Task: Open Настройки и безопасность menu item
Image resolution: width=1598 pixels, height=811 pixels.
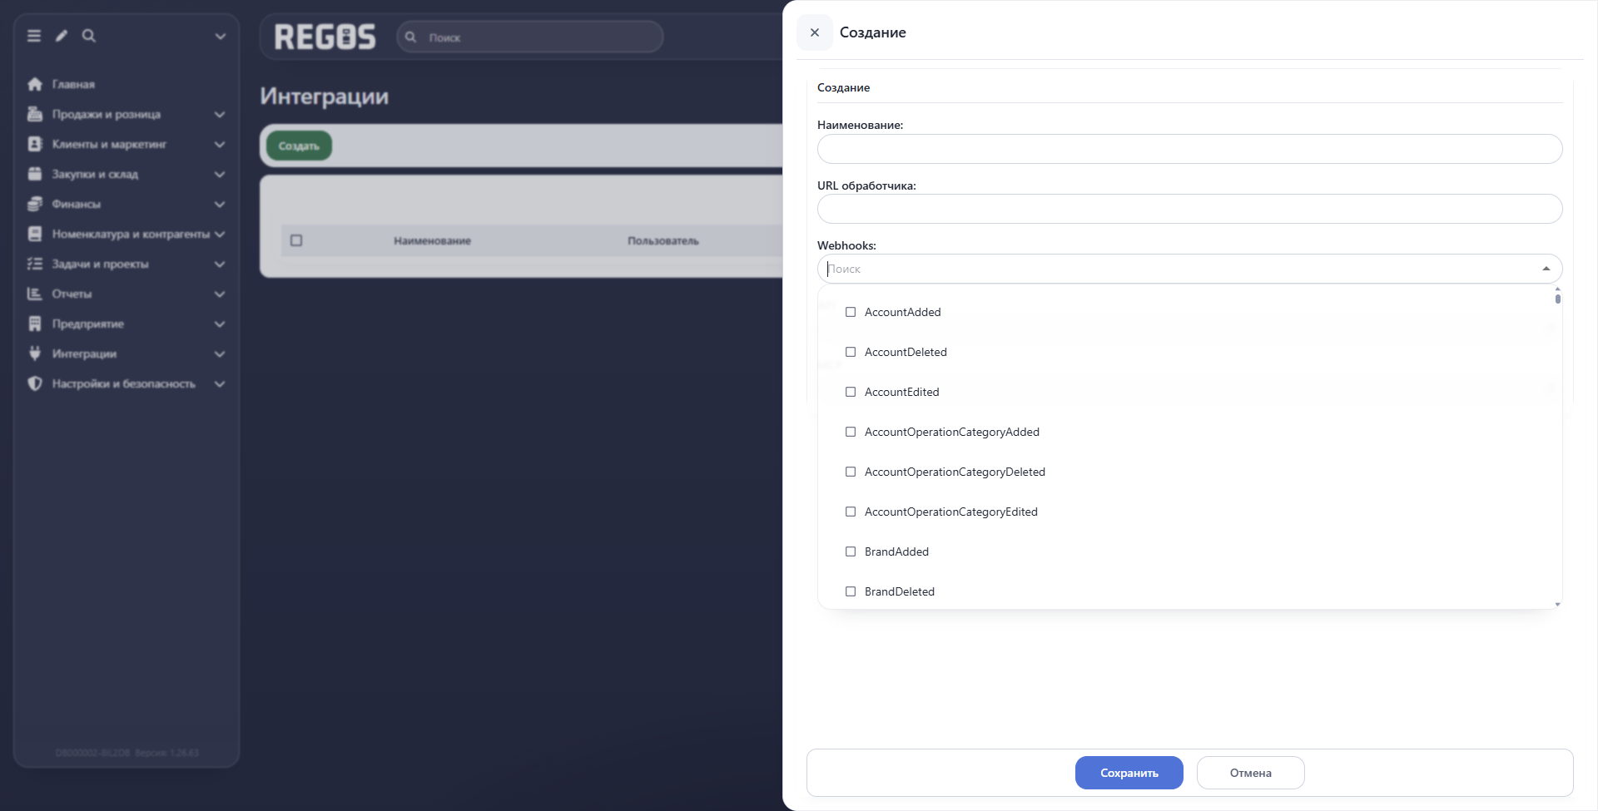Action: coord(127,383)
